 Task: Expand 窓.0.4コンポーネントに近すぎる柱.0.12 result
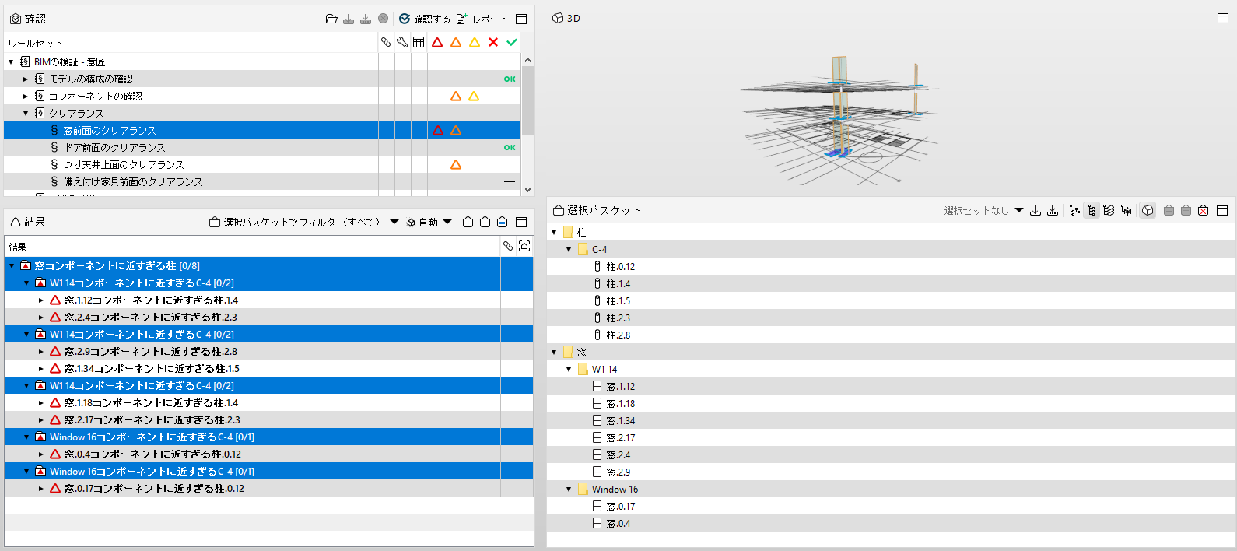click(x=41, y=454)
